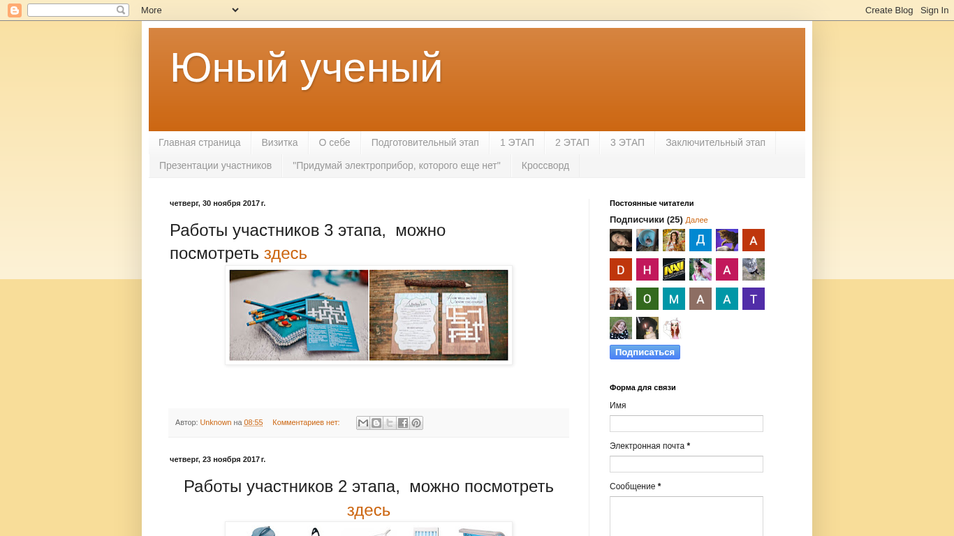The image size is (954, 536).
Task: Share post to Pinterest icon
Action: [416, 423]
